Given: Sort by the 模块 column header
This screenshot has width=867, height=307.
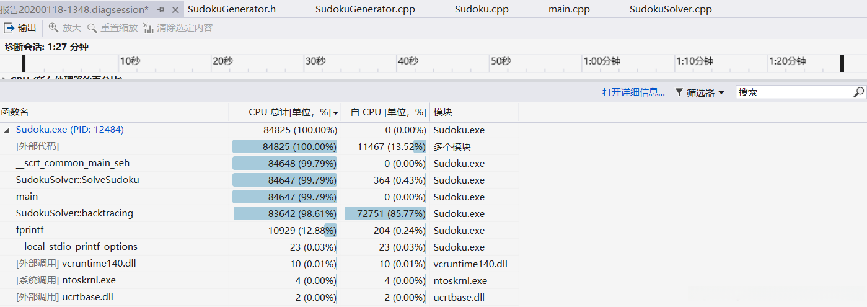Looking at the screenshot, I should pyautogui.click(x=474, y=112).
